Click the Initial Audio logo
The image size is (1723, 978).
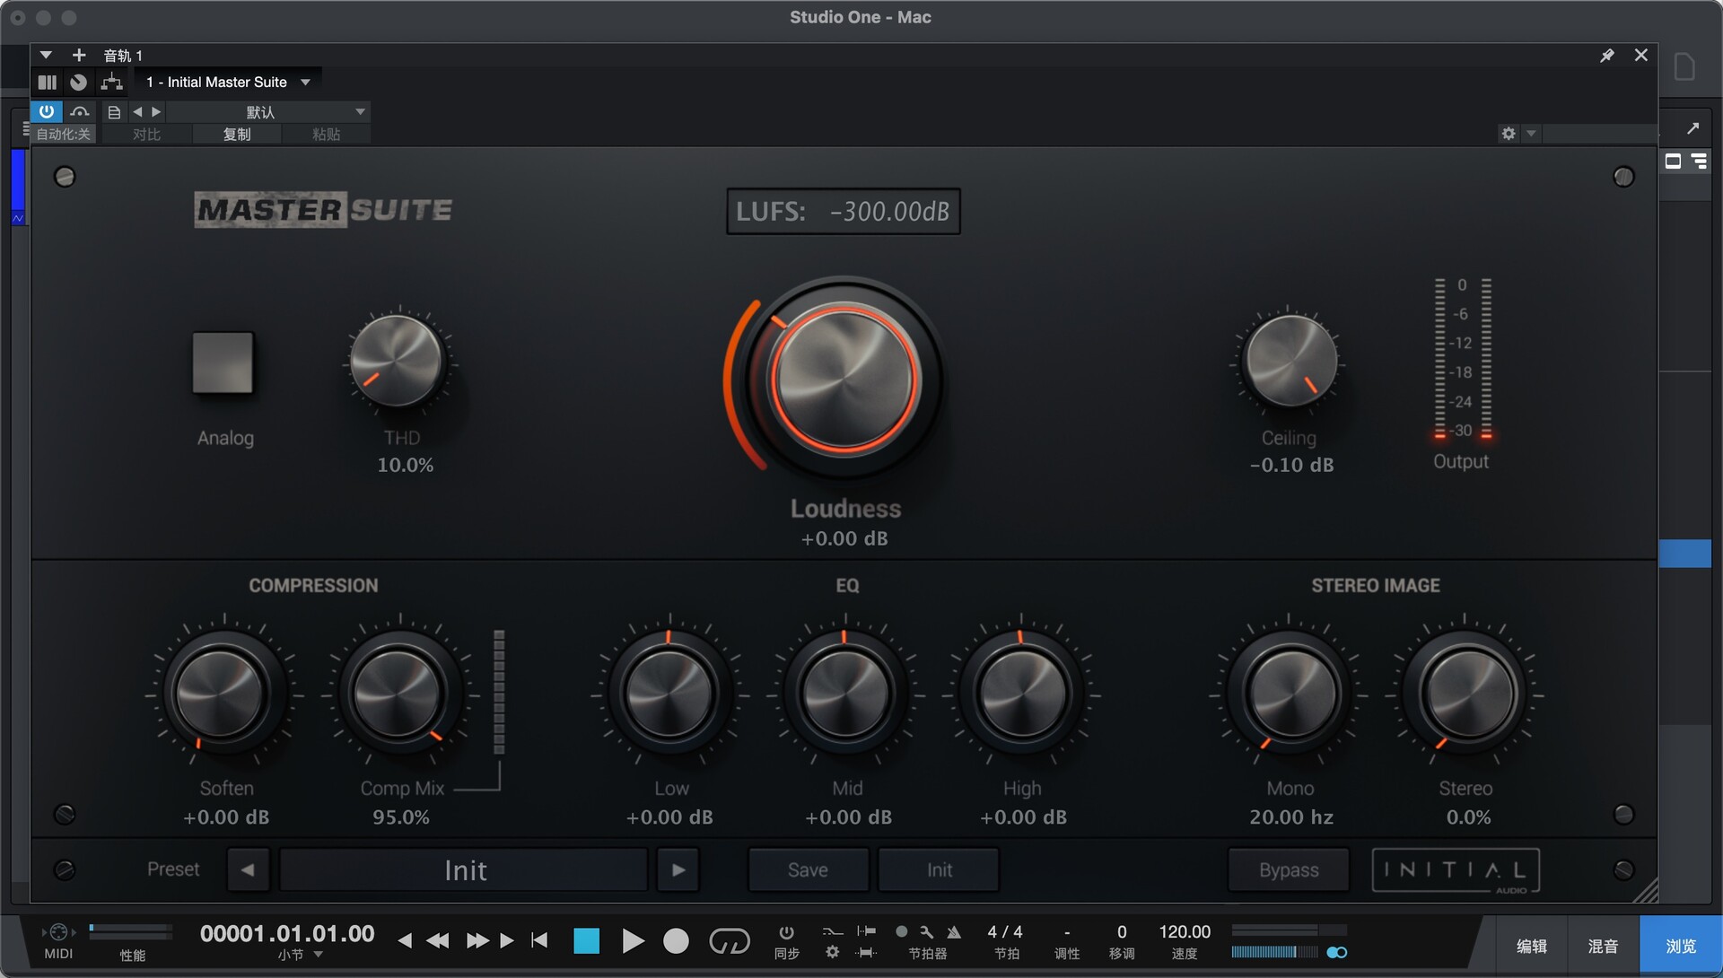coord(1456,870)
